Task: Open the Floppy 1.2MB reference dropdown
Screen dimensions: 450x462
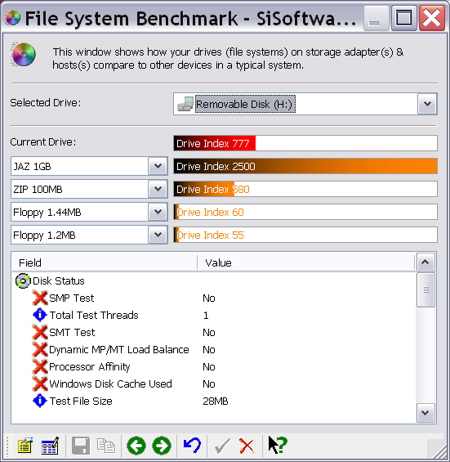Action: (158, 235)
